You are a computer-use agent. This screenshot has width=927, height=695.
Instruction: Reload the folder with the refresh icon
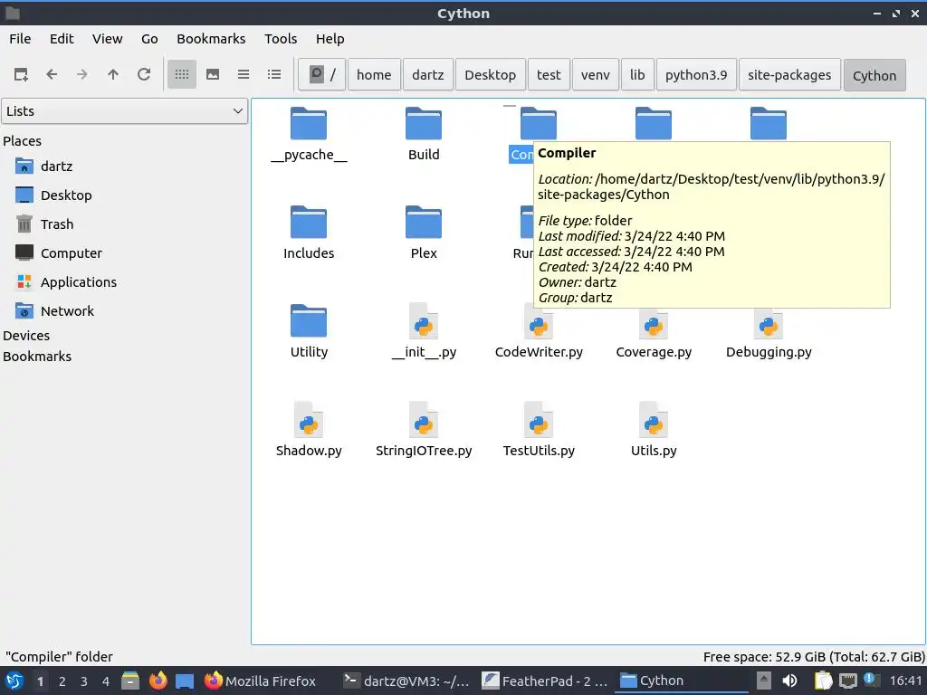tap(144, 74)
